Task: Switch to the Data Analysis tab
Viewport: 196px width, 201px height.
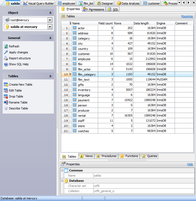Action: (128, 3)
